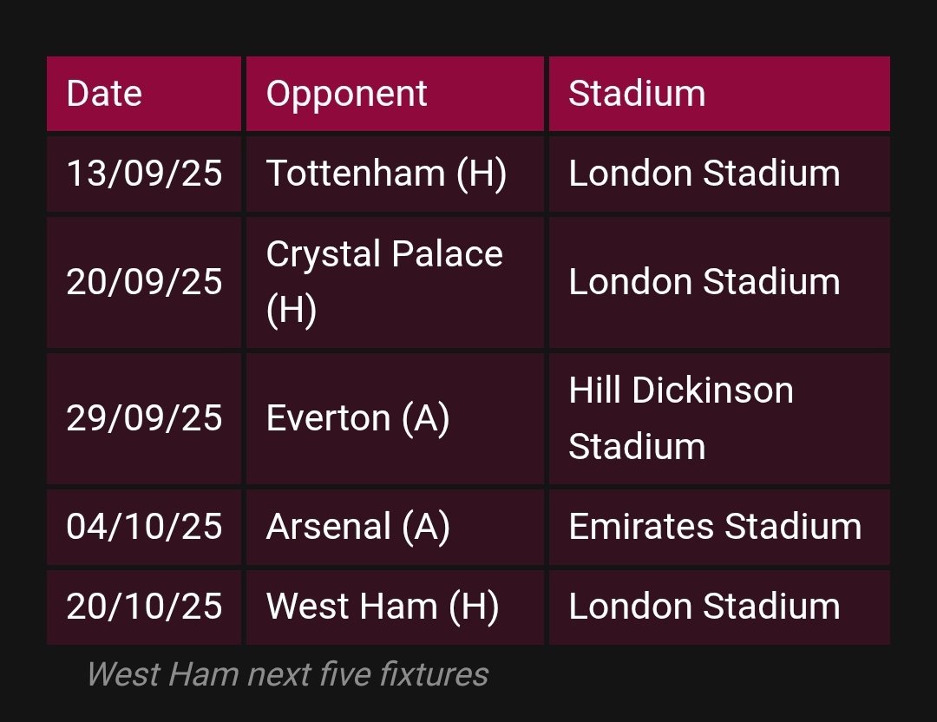Click the "West Ham next five fixtures" caption
Viewport: 937px width, 722px height.
(287, 674)
